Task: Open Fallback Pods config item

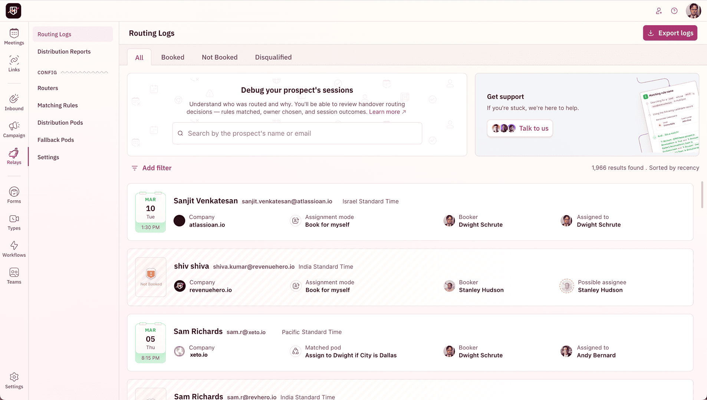Action: (x=56, y=140)
